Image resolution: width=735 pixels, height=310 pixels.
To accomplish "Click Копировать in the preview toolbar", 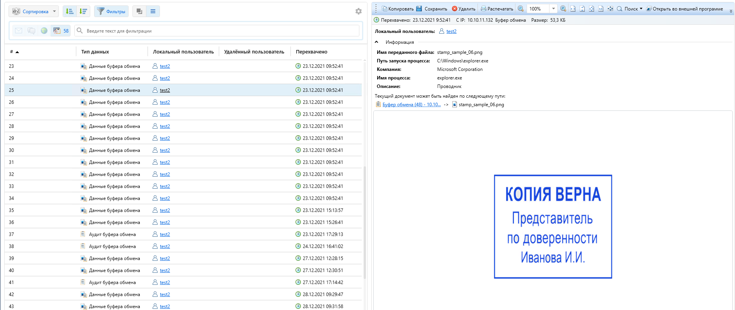I will pyautogui.click(x=398, y=9).
